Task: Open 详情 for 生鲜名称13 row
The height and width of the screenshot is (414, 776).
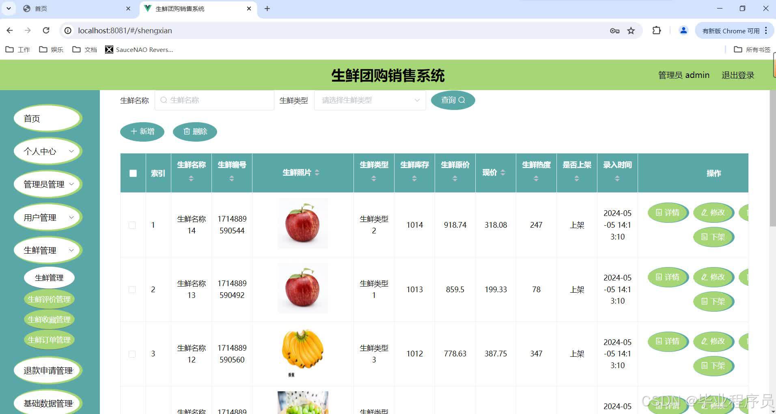Action: pos(668,277)
